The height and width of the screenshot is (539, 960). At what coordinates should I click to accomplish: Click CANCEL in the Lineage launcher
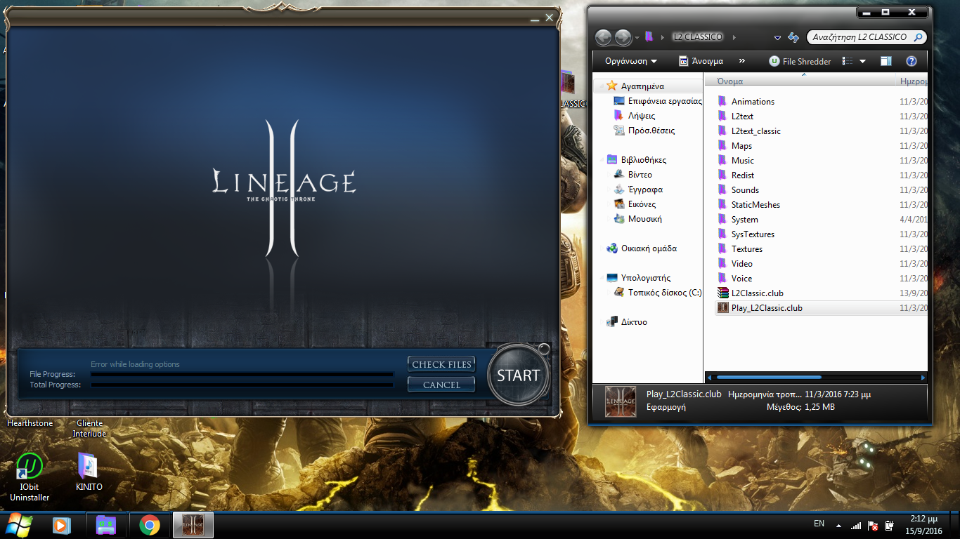(441, 385)
